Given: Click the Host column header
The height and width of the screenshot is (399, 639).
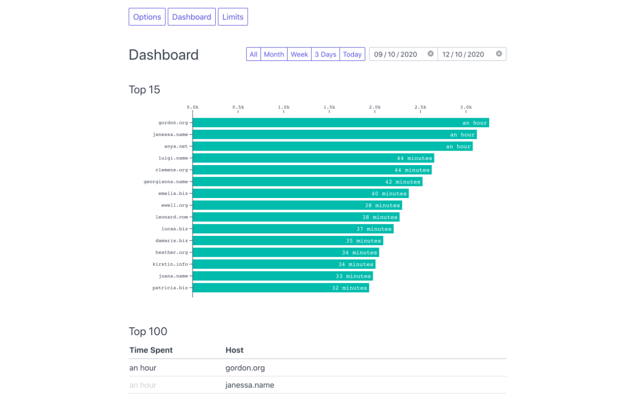Looking at the screenshot, I should [x=235, y=350].
